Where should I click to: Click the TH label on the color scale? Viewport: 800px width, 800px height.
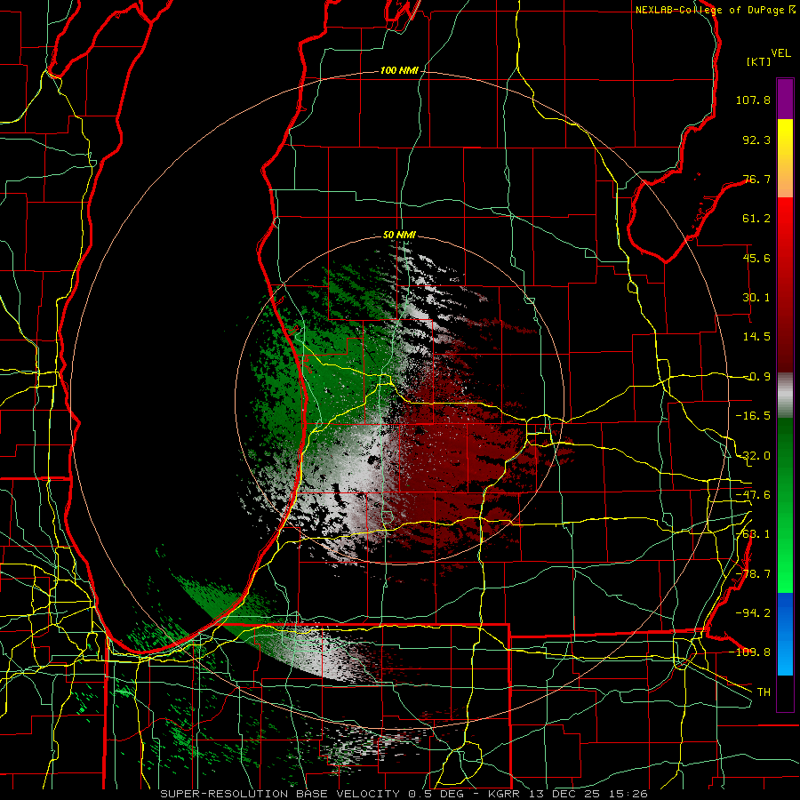tap(764, 692)
